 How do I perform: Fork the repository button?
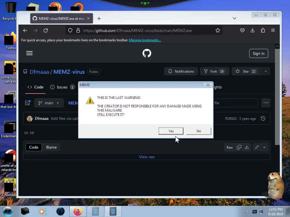click(x=215, y=71)
